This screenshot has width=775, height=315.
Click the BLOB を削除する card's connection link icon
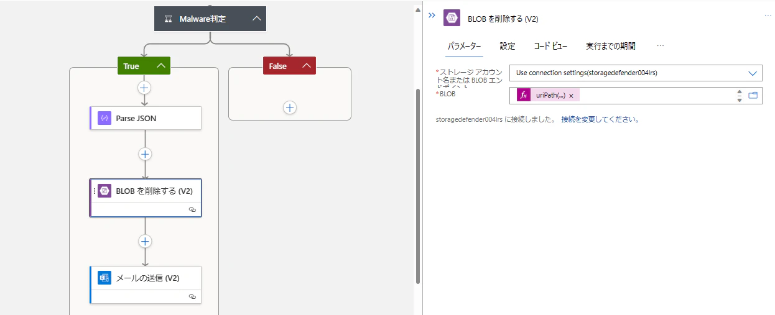192,210
